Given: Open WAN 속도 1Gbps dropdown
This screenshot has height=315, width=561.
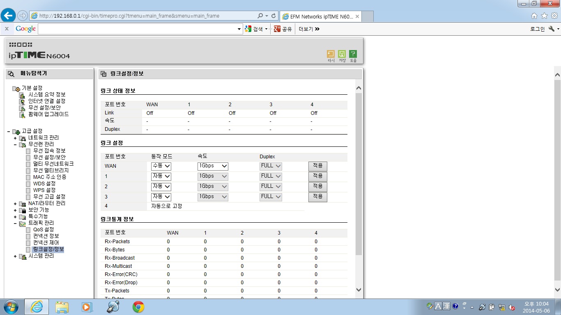Looking at the screenshot, I should click(213, 166).
